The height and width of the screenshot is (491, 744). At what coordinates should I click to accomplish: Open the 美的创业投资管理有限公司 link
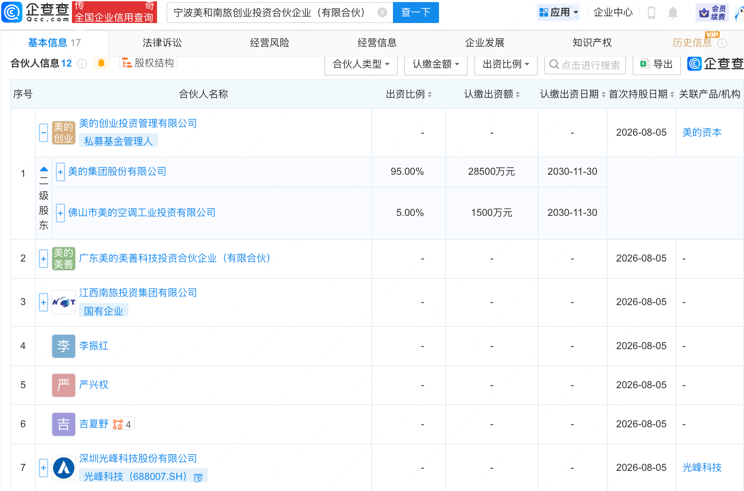coord(138,123)
